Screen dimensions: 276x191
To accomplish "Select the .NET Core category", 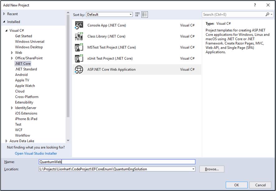I will (x=23, y=64).
